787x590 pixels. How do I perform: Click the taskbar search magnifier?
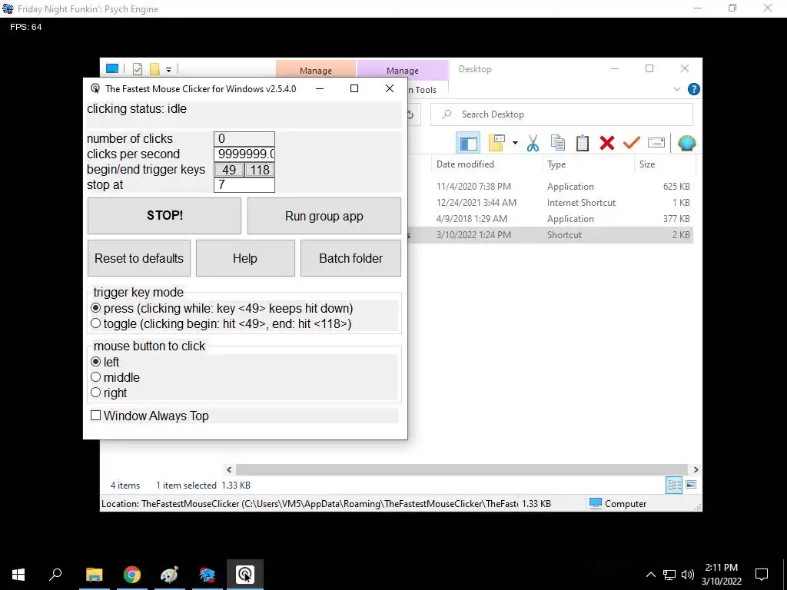pyautogui.click(x=55, y=574)
